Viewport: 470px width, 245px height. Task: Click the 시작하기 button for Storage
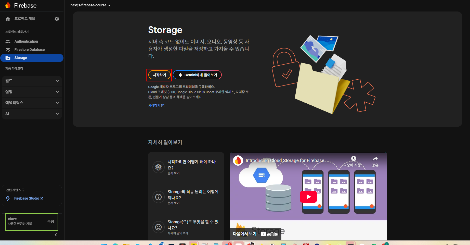tap(159, 75)
